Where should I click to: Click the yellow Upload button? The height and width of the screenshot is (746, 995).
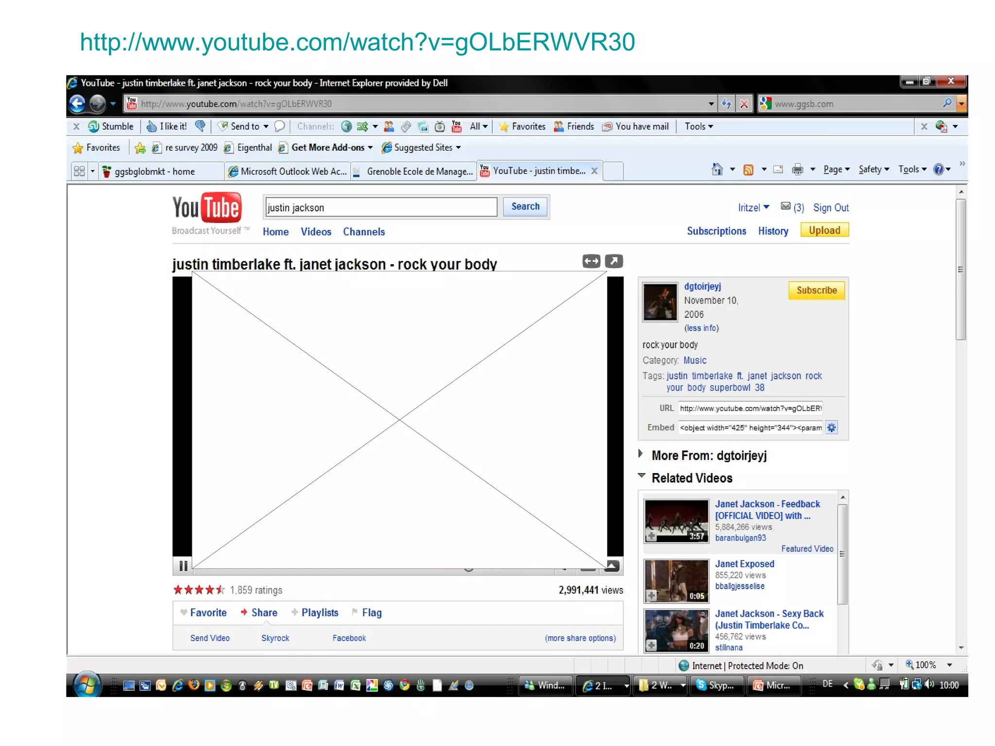coord(824,230)
